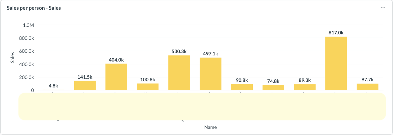Image resolution: width=393 pixels, height=135 pixels.
Task: Click the "Sales" y-axis title
Action: click(x=13, y=57)
